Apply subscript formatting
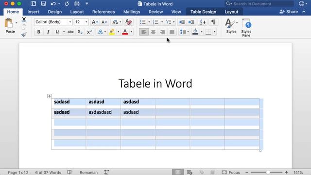This screenshot has width=311, height=175. [x=80, y=32]
